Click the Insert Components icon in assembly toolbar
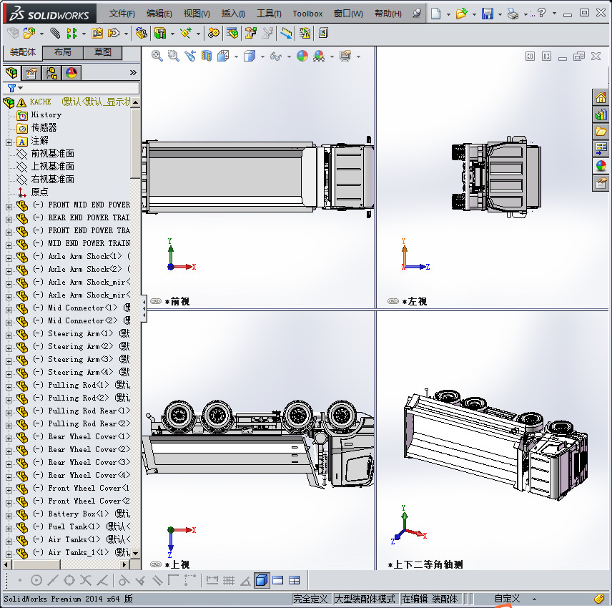This screenshot has height=608, width=612. tap(29, 33)
